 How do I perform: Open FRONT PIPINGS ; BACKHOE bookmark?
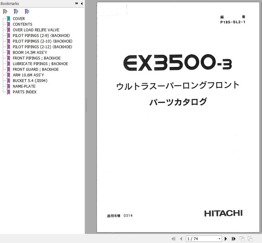pyautogui.click(x=37, y=58)
